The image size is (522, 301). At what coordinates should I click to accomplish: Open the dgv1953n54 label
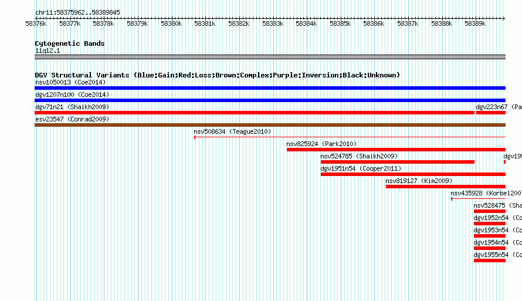click(x=498, y=230)
